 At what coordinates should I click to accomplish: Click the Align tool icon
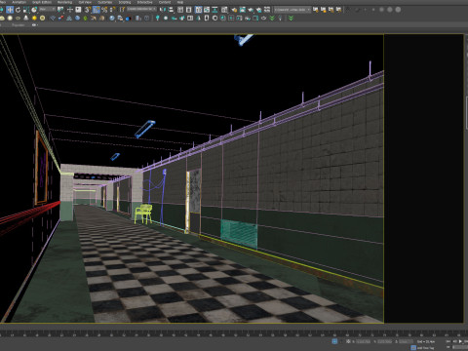171,10
